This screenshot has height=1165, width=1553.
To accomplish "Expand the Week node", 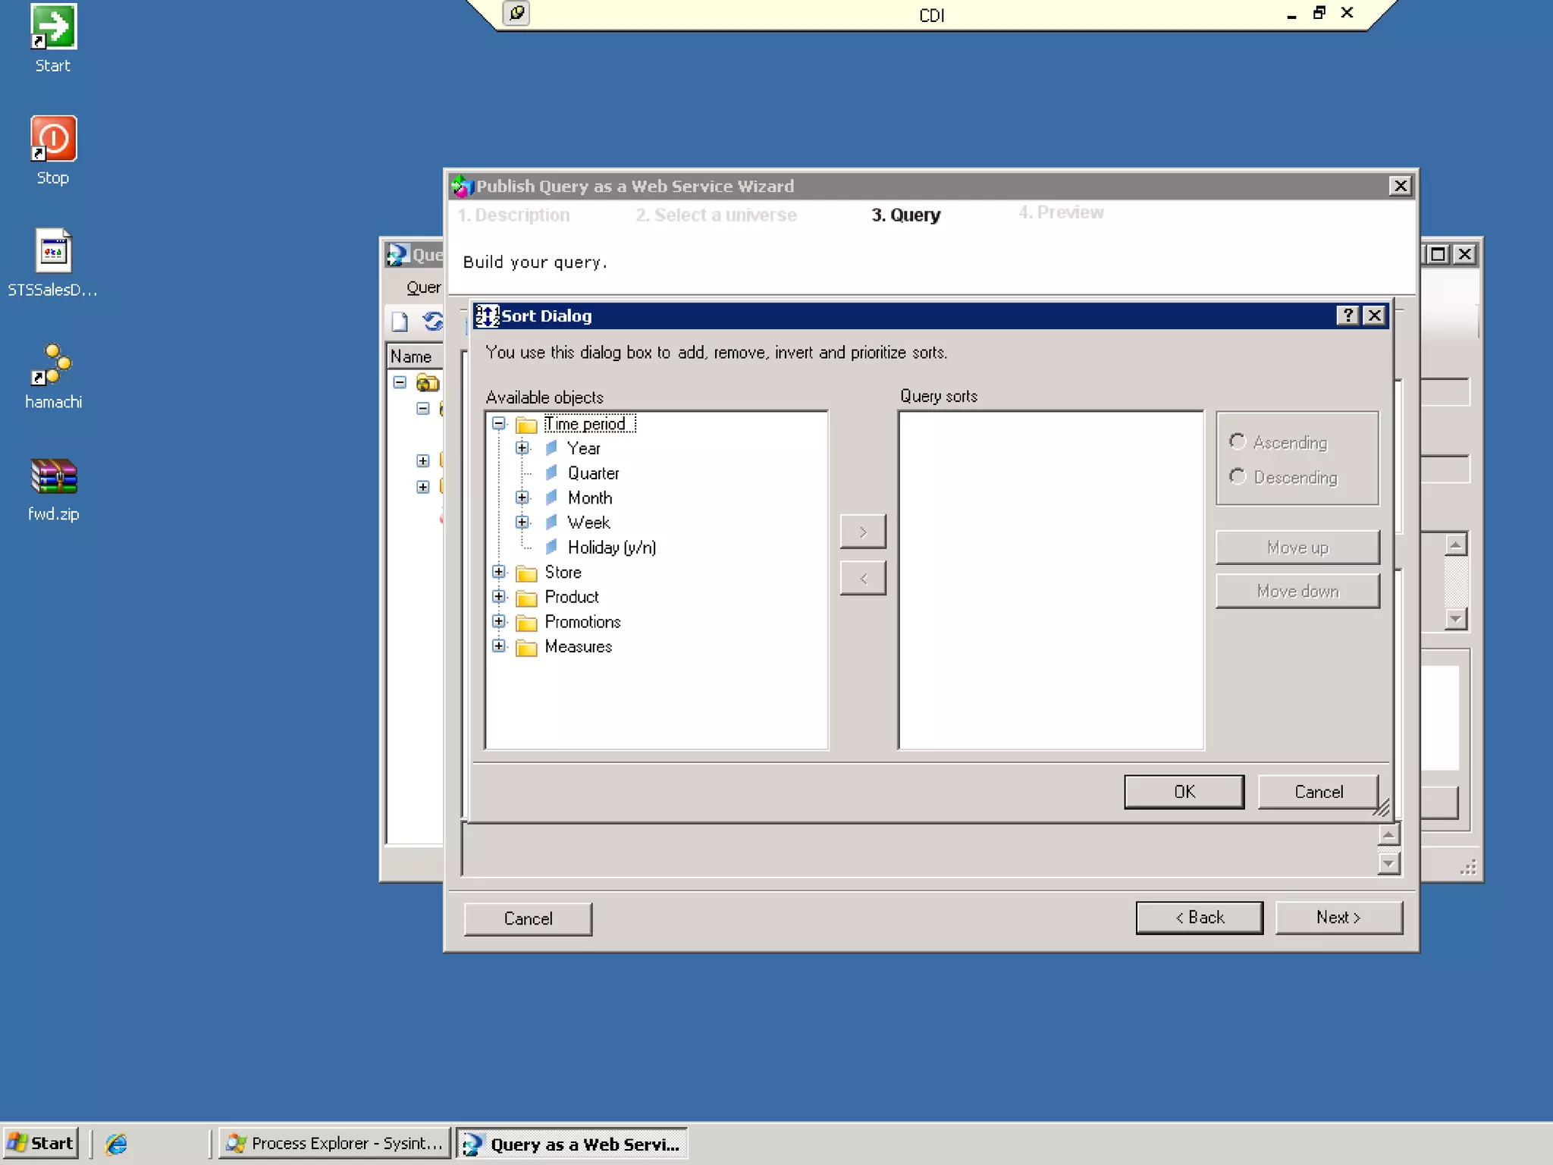I will click(522, 523).
